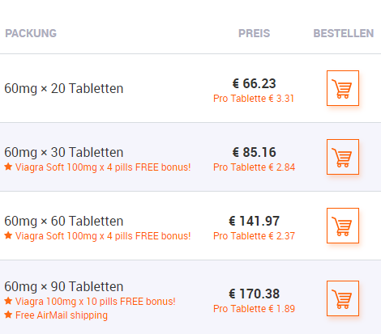
Task: Select the 60mg × 60 Tabletten package text
Action: tap(64, 221)
